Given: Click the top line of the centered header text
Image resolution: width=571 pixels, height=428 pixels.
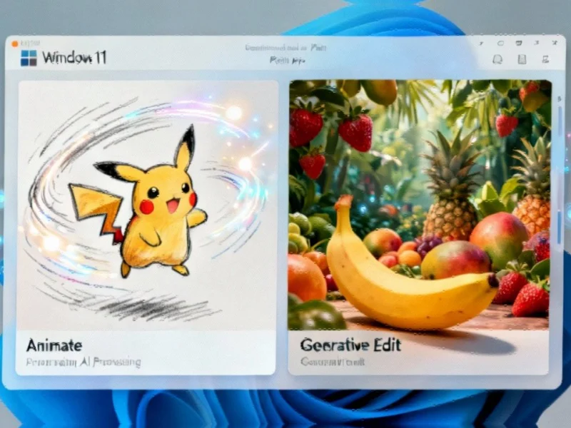Looking at the screenshot, I should 285,48.
